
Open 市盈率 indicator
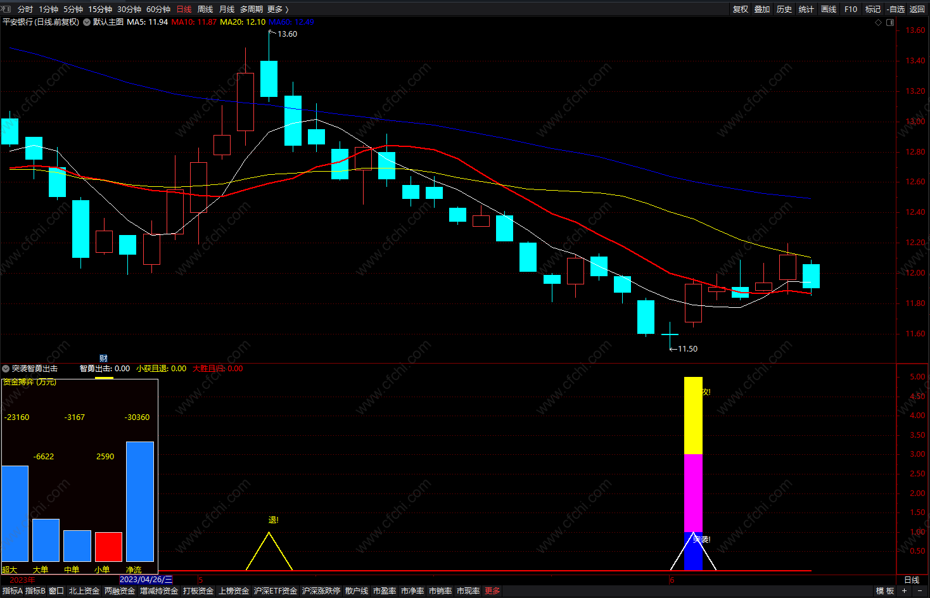(x=385, y=591)
